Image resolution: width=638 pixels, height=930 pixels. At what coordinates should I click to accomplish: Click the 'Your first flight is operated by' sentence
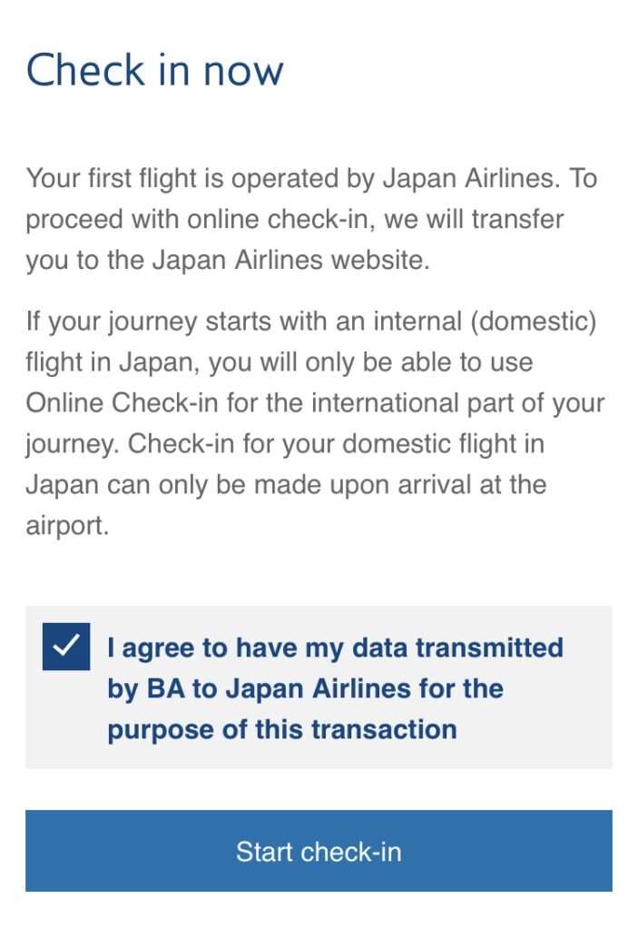(312, 219)
